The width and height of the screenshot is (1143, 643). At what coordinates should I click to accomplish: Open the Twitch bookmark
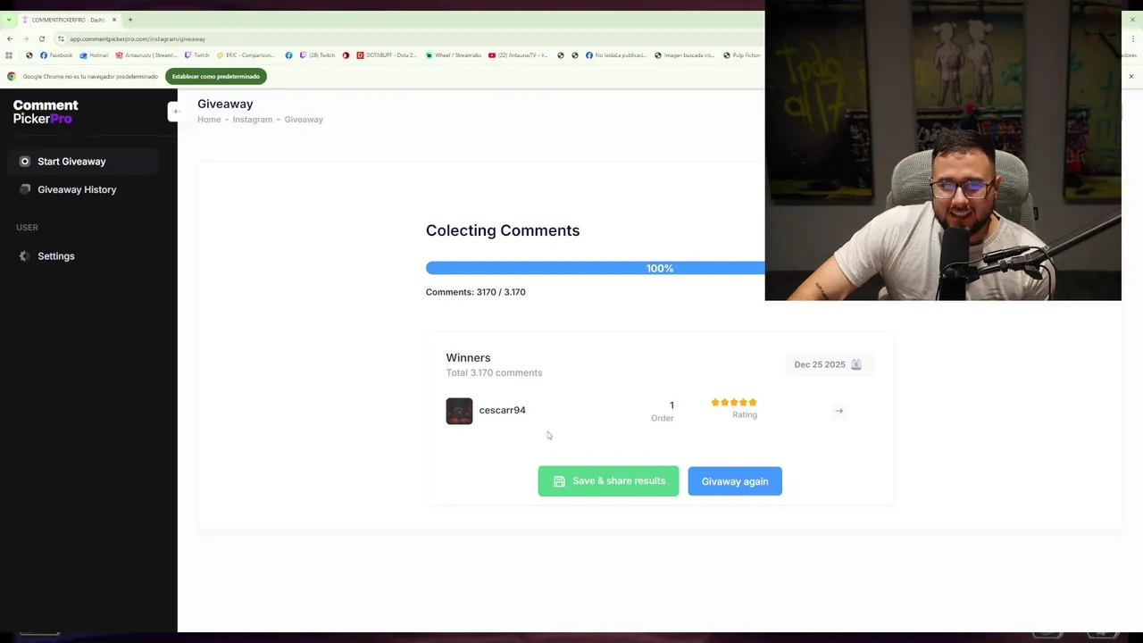(x=196, y=55)
